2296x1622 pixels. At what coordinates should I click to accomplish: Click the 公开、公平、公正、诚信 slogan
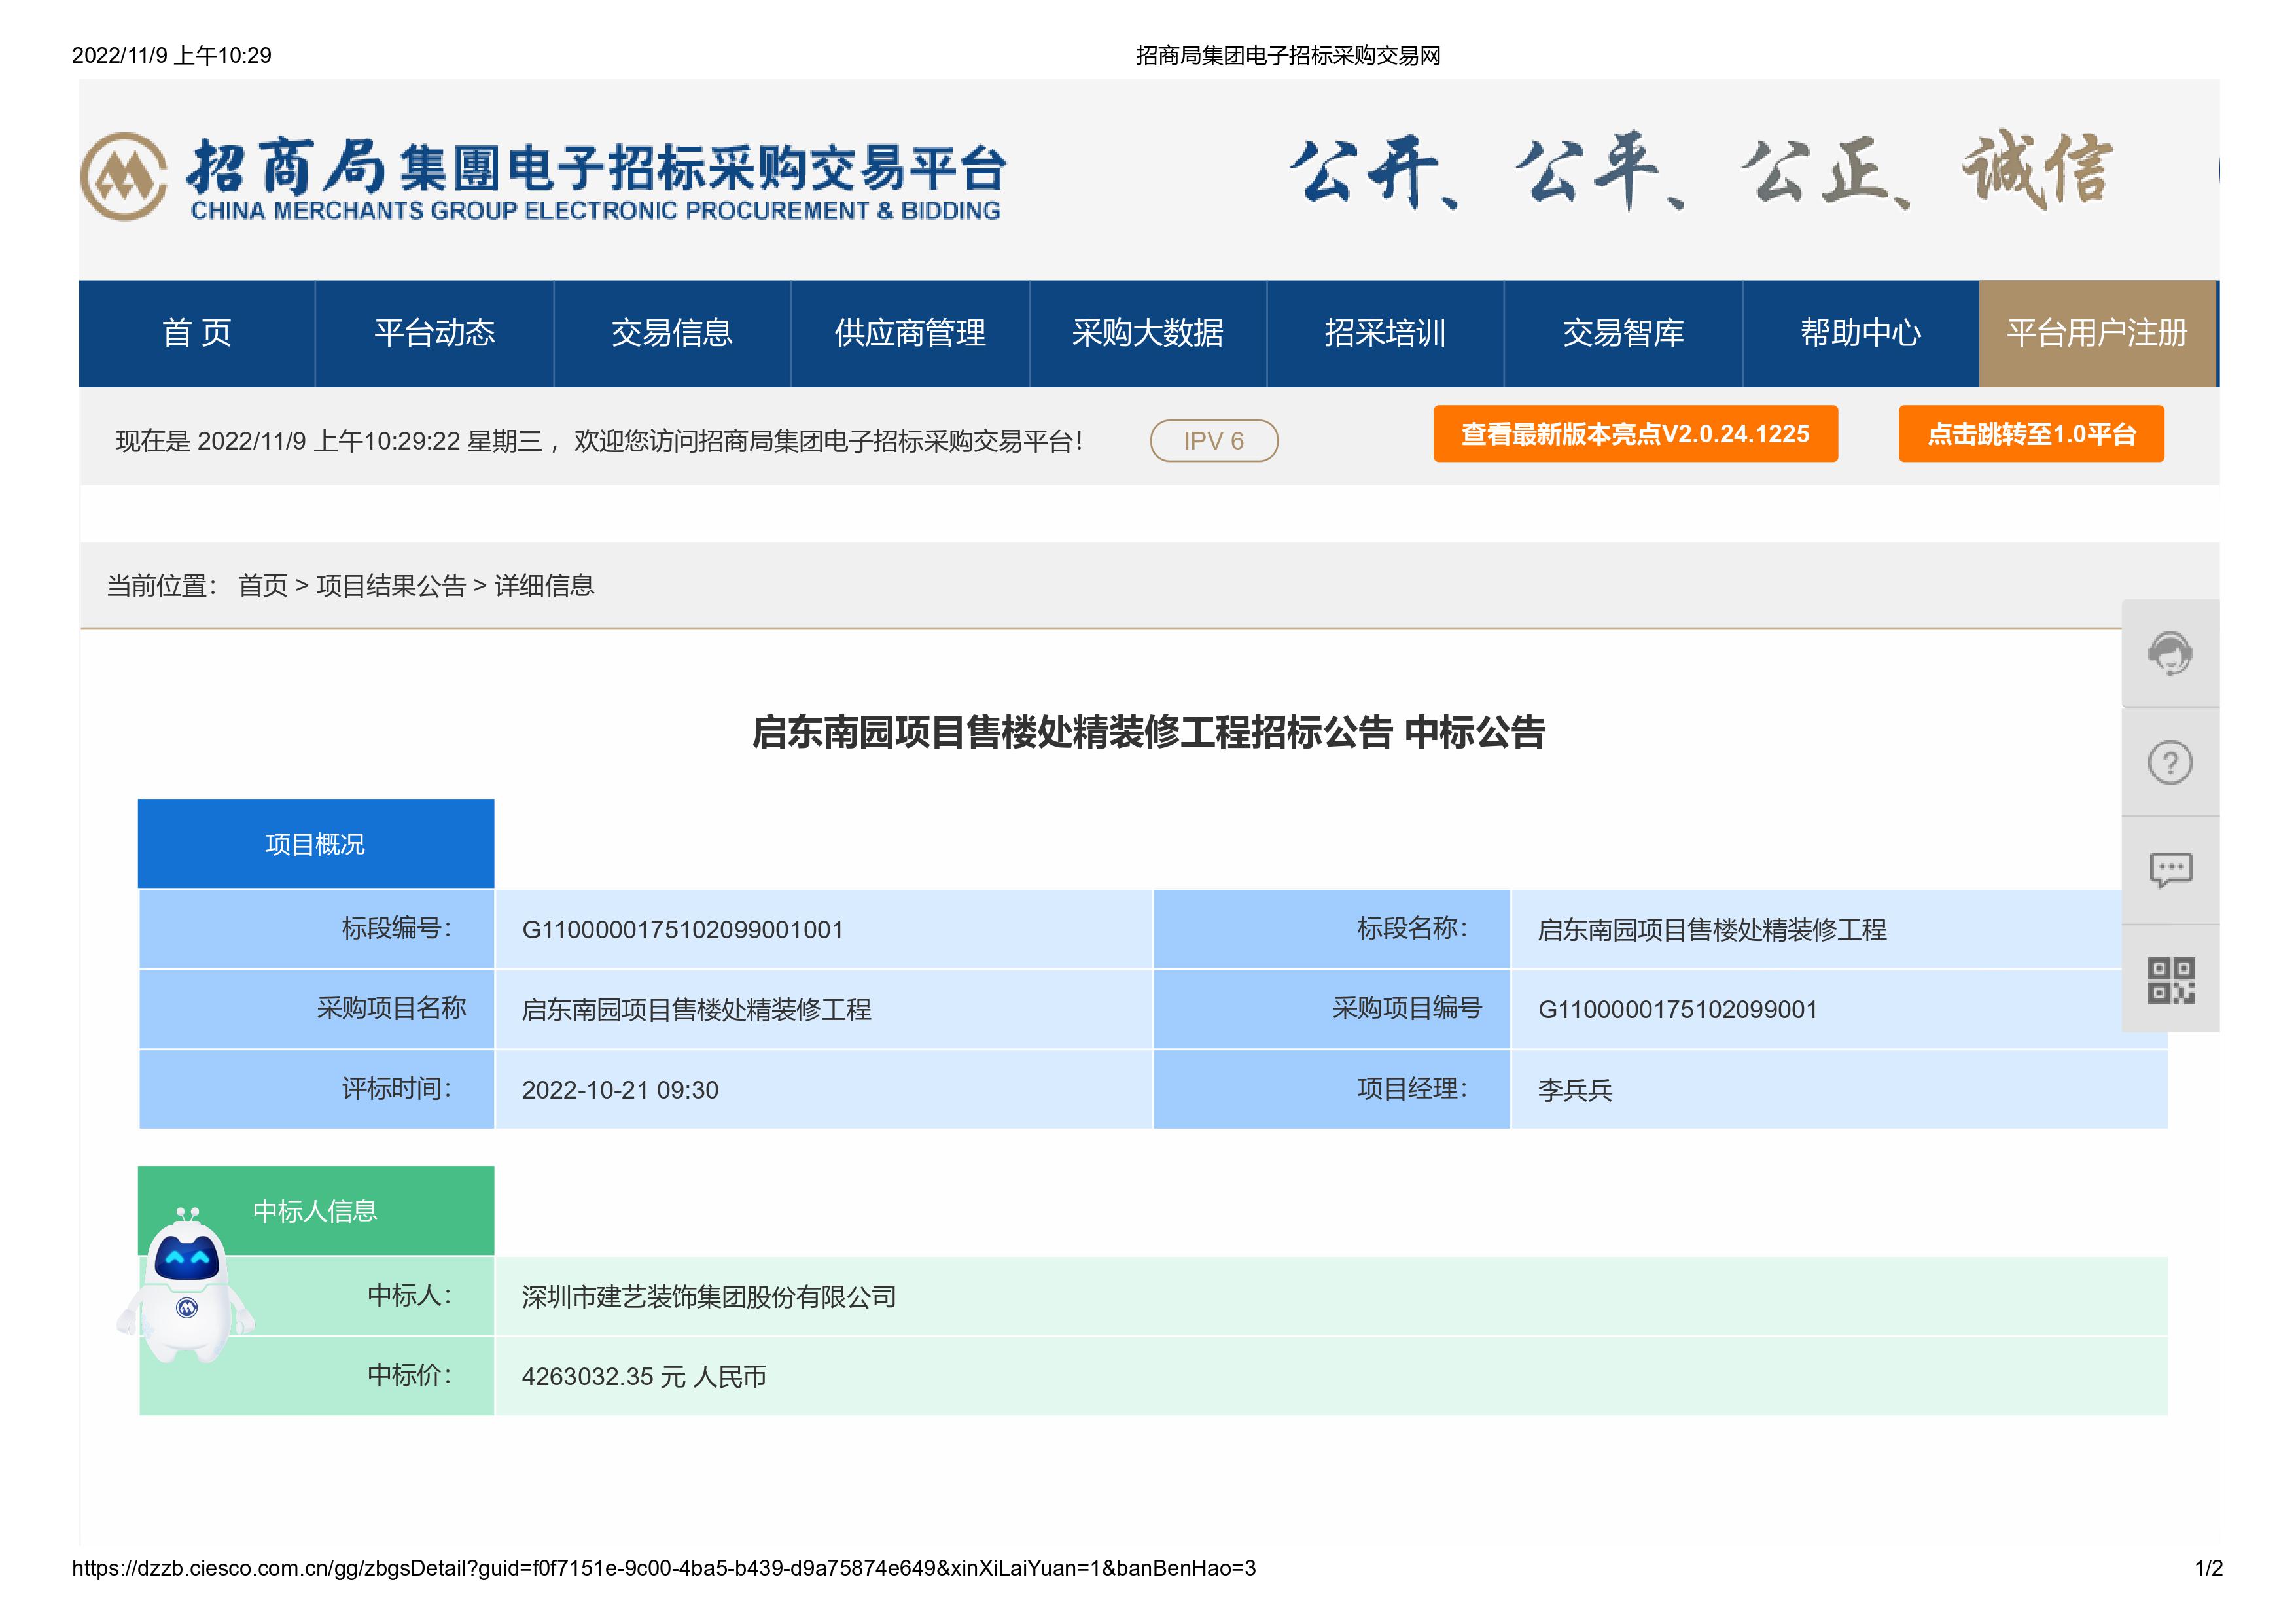1700,170
